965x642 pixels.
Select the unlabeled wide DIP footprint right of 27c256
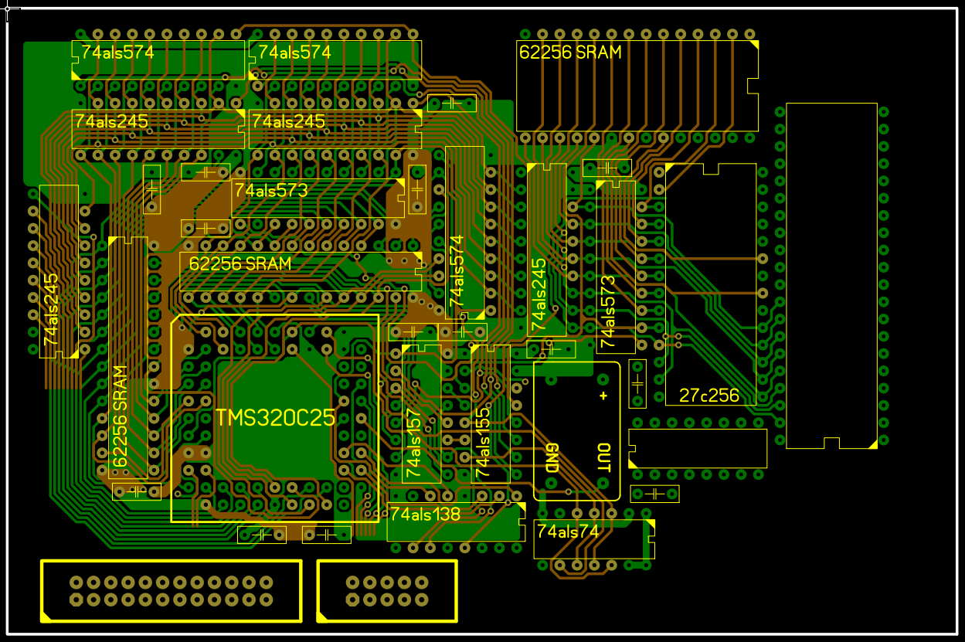pyautogui.click(x=832, y=275)
